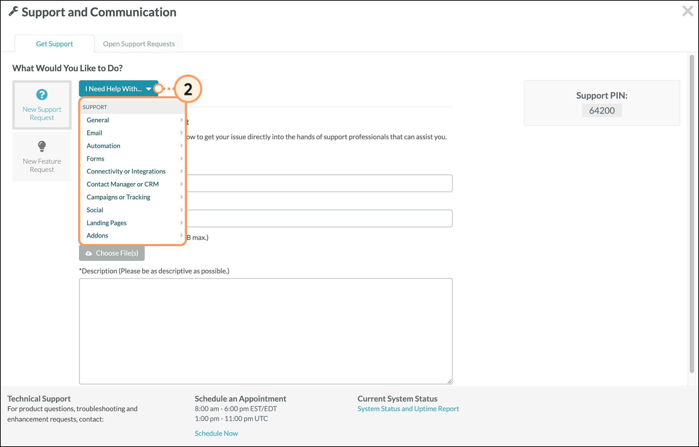The image size is (699, 447).
Task: Click inside the Description text area
Action: point(266,331)
